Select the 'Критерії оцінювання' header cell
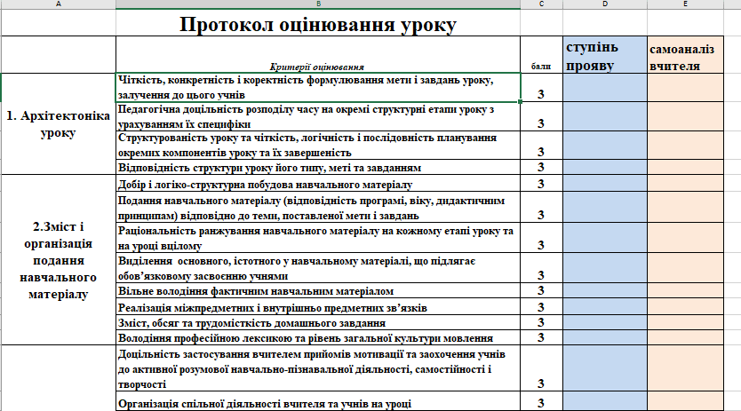This screenshot has height=411, width=741. (318, 55)
